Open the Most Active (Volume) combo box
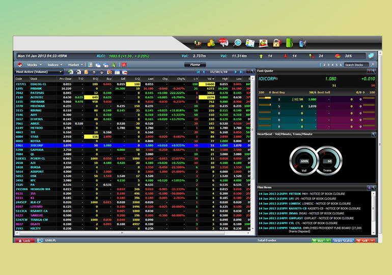 [x=39, y=72]
